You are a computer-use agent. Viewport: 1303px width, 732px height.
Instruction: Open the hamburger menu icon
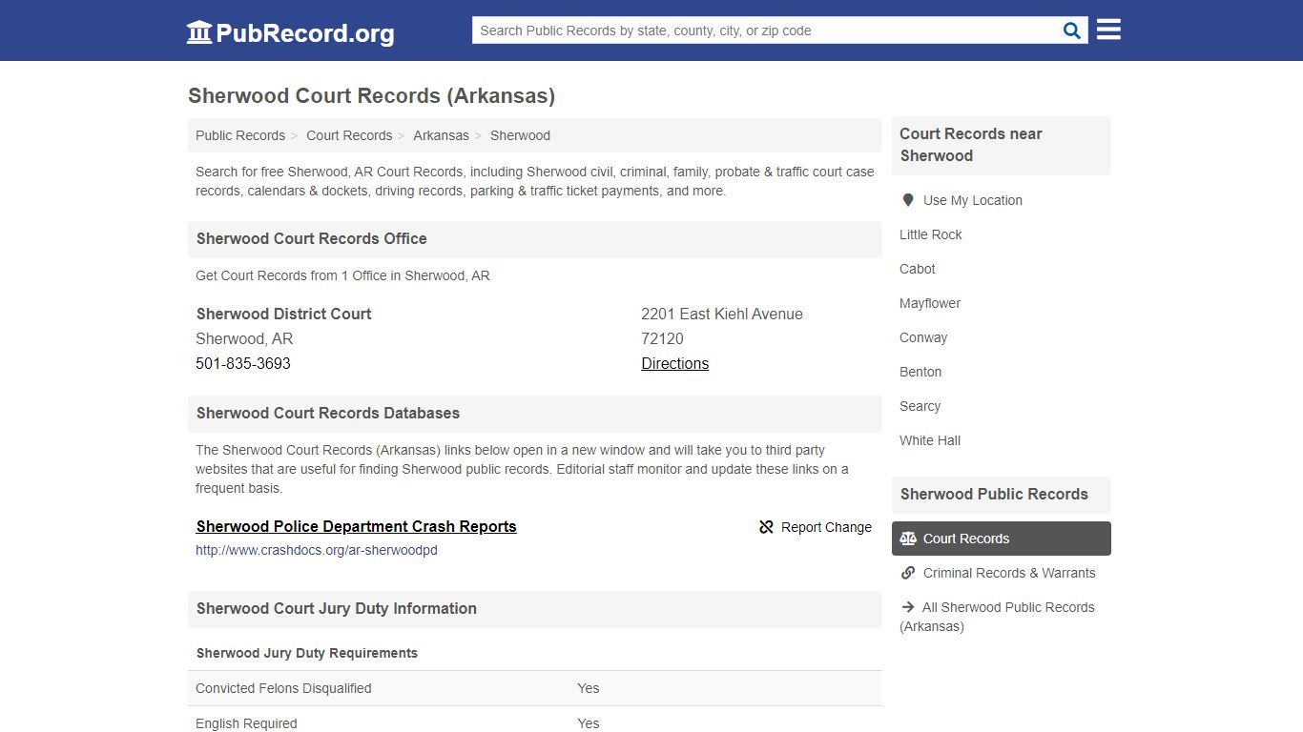point(1108,30)
